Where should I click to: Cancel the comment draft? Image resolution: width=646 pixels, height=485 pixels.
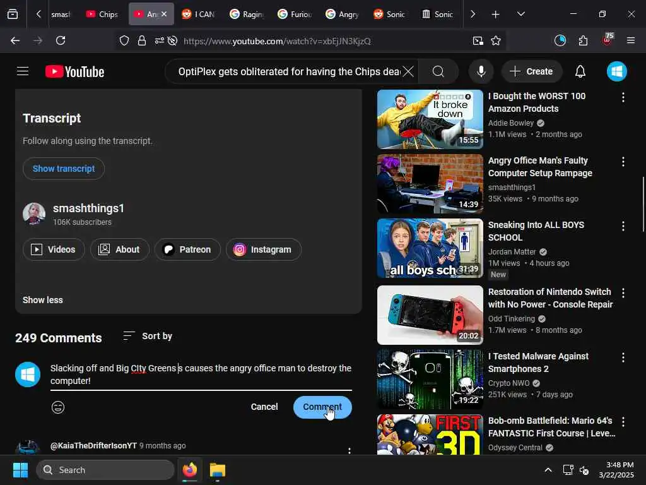(x=264, y=407)
